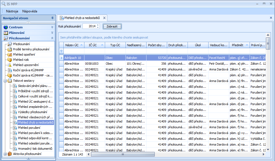Expand the Aktovka přezkoumání tree node

point(5,154)
